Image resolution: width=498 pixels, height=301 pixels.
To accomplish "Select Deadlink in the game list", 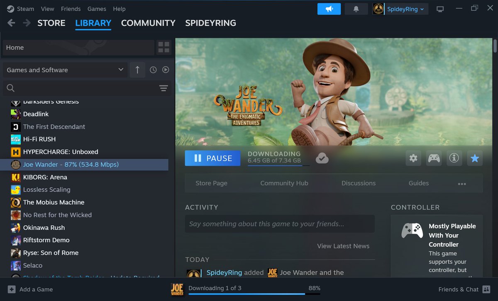I will click(36, 114).
